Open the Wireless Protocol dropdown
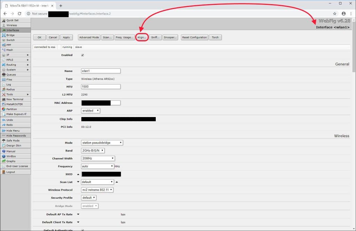This screenshot has width=356, height=231. pyautogui.click(x=97, y=190)
